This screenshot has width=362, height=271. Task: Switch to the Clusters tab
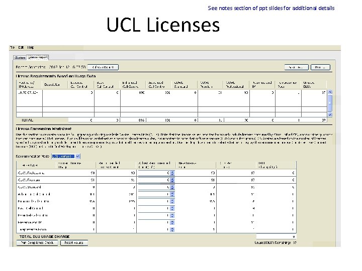(x=20, y=58)
